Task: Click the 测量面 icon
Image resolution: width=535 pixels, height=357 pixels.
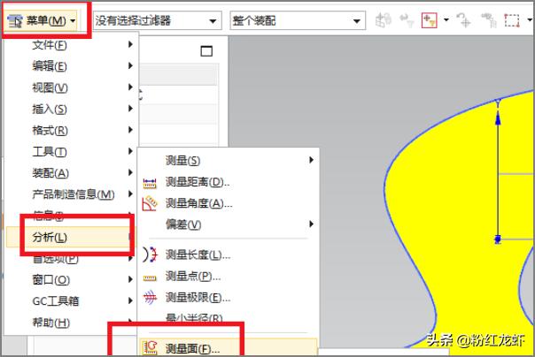Action: tap(149, 348)
